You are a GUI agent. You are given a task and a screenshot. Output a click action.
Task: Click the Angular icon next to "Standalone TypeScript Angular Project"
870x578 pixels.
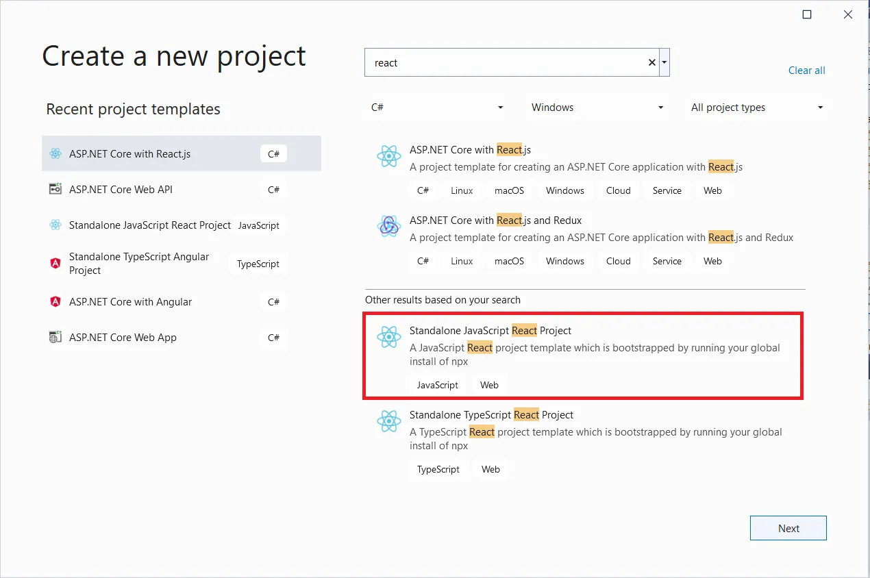55,263
